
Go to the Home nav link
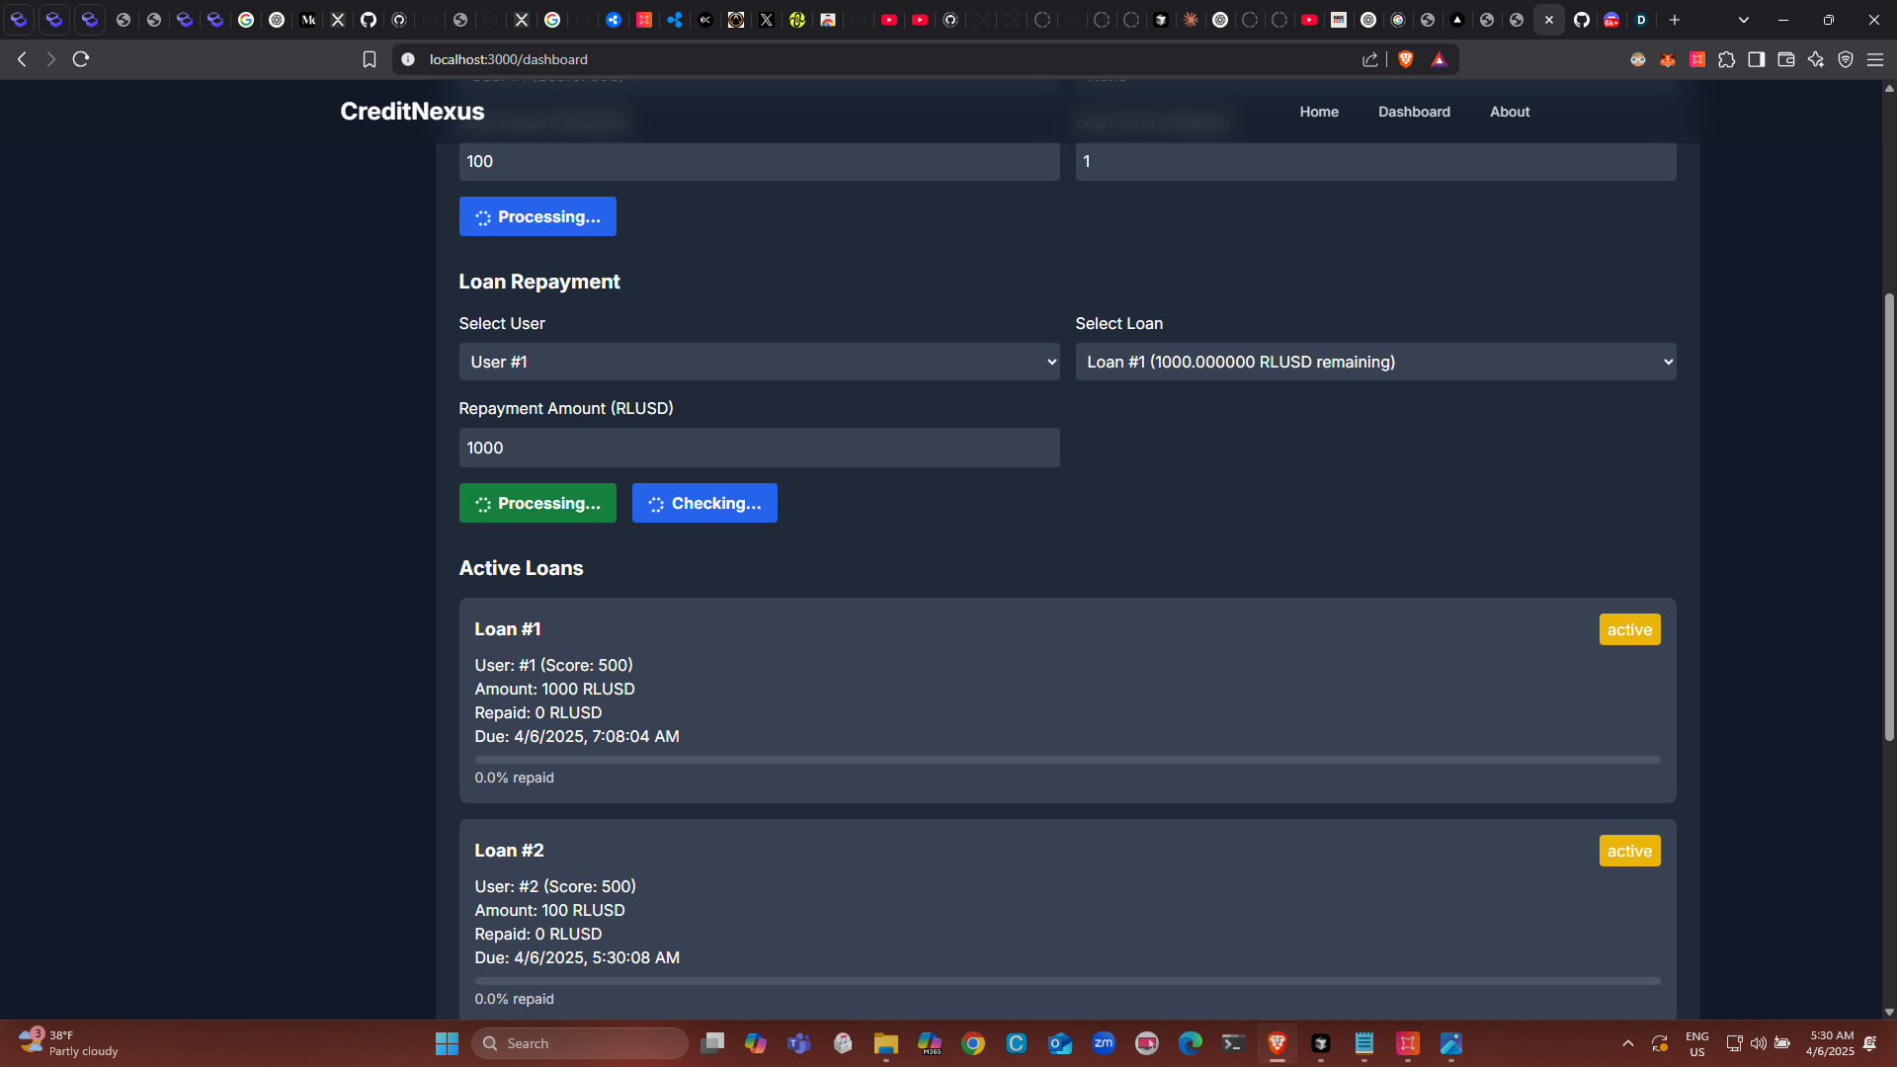1319,112
